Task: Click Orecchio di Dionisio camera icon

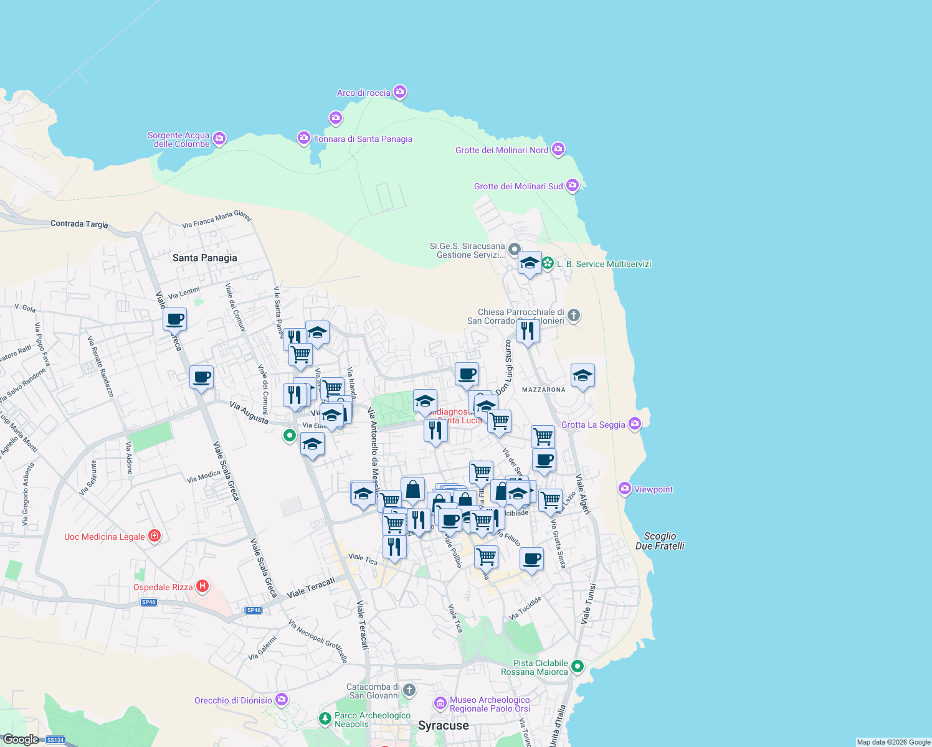Action: (282, 700)
